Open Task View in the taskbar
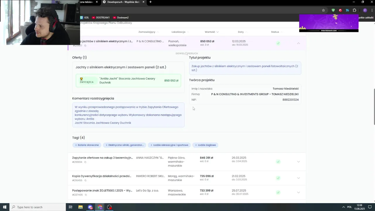 tap(70, 207)
